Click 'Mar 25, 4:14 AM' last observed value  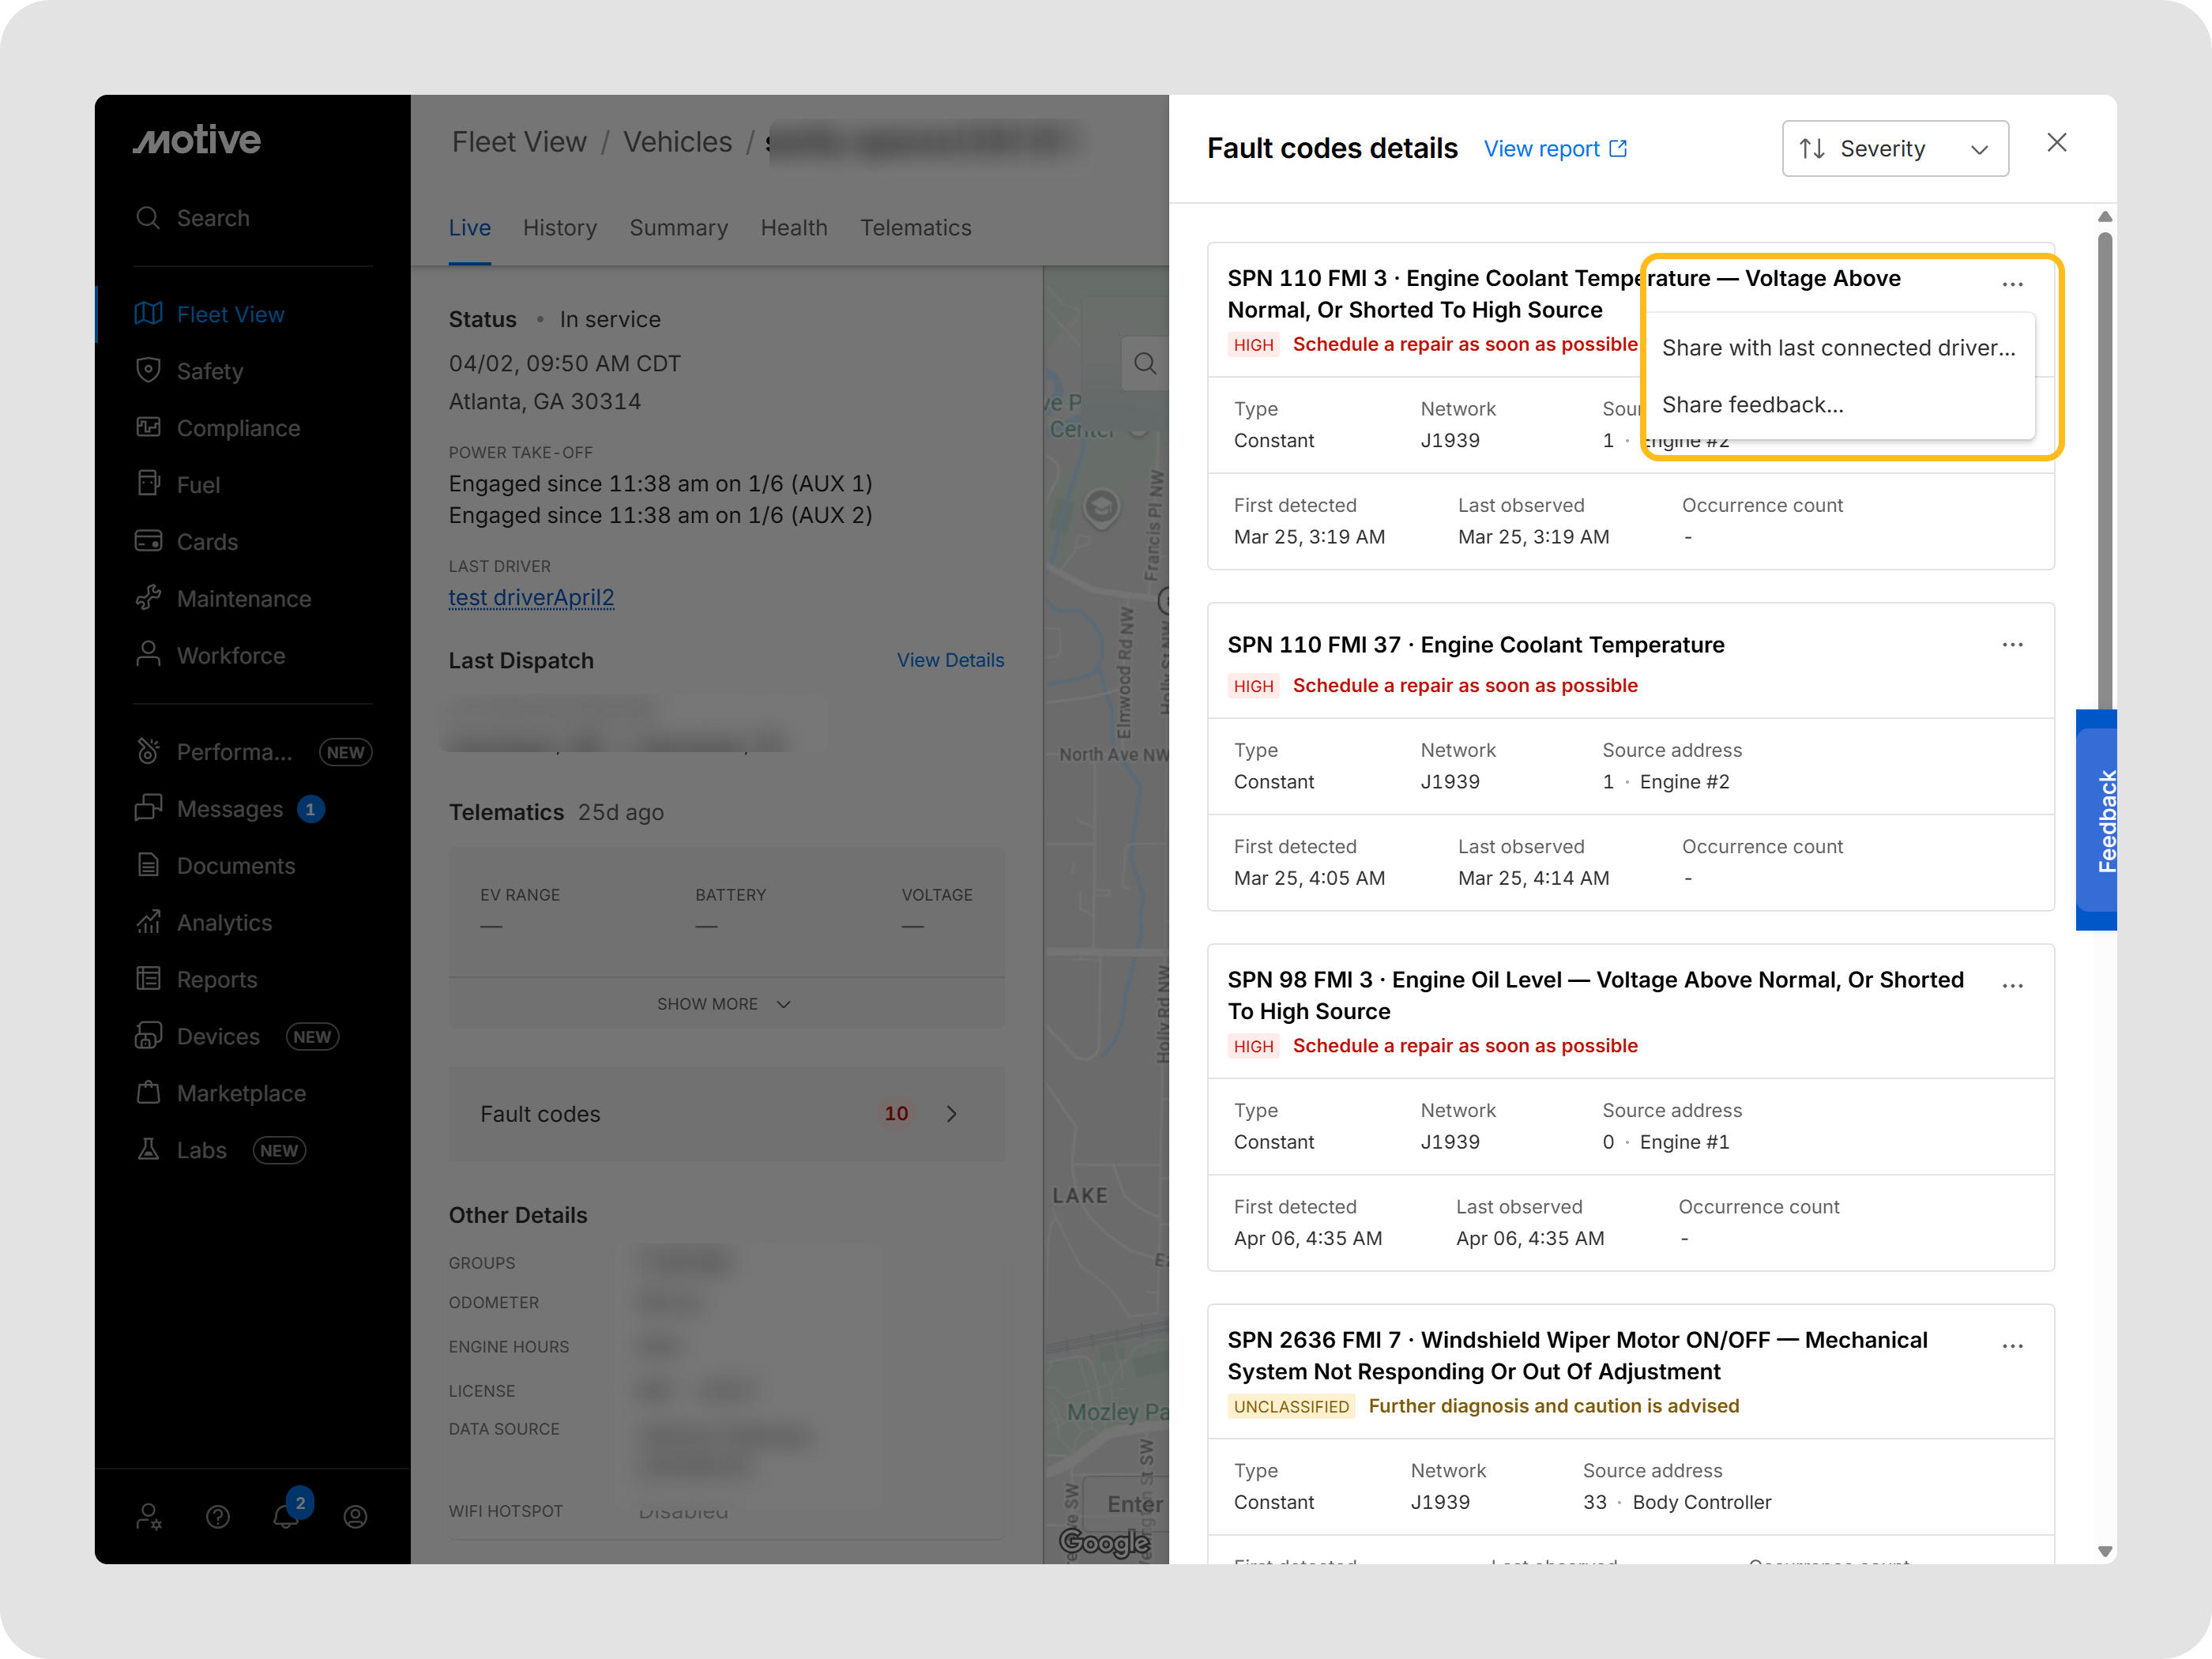pyautogui.click(x=1534, y=878)
